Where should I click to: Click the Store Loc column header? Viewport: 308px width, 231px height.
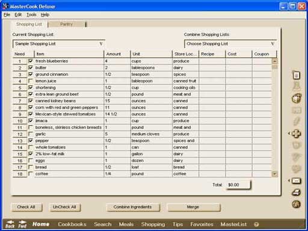point(185,54)
